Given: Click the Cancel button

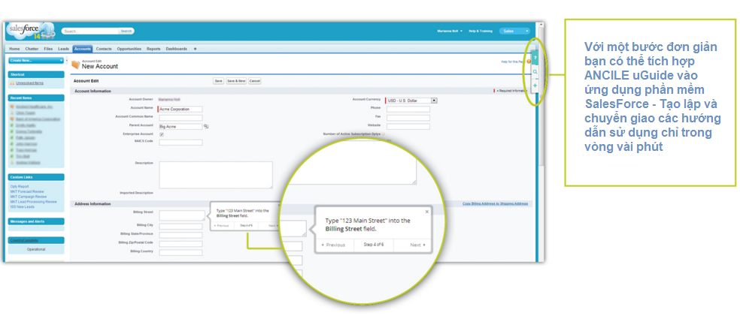Looking at the screenshot, I should (255, 81).
